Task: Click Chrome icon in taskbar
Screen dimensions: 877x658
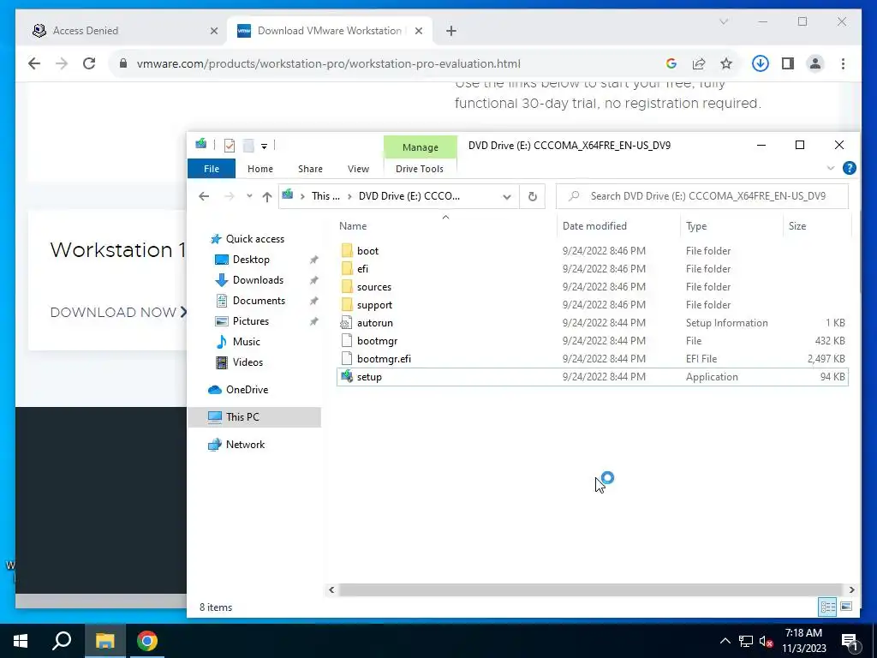Action: pyautogui.click(x=147, y=641)
